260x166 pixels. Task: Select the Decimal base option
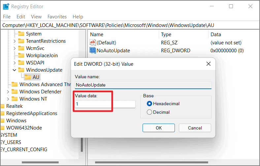pyautogui.click(x=149, y=112)
